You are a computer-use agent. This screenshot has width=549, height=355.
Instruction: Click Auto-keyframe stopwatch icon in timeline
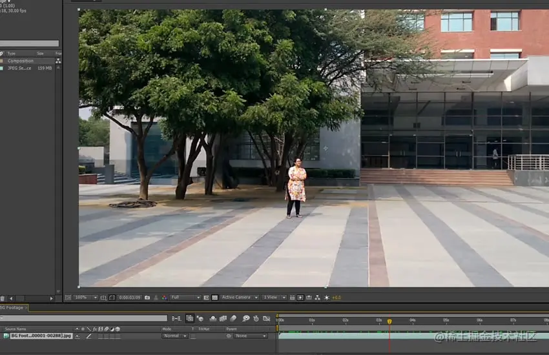(x=256, y=318)
